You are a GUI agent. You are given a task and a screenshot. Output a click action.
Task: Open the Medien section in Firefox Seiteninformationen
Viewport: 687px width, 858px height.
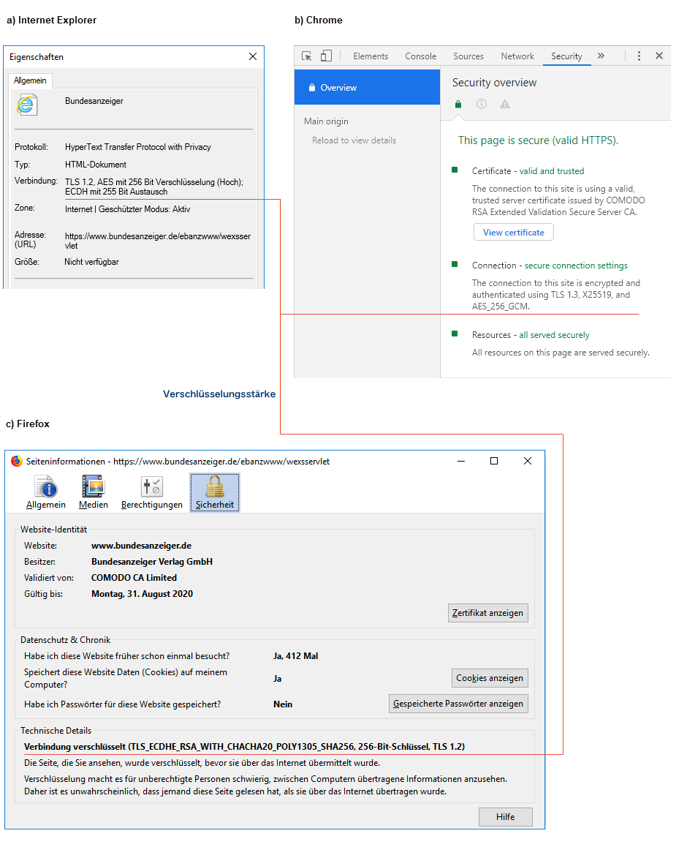tap(94, 492)
